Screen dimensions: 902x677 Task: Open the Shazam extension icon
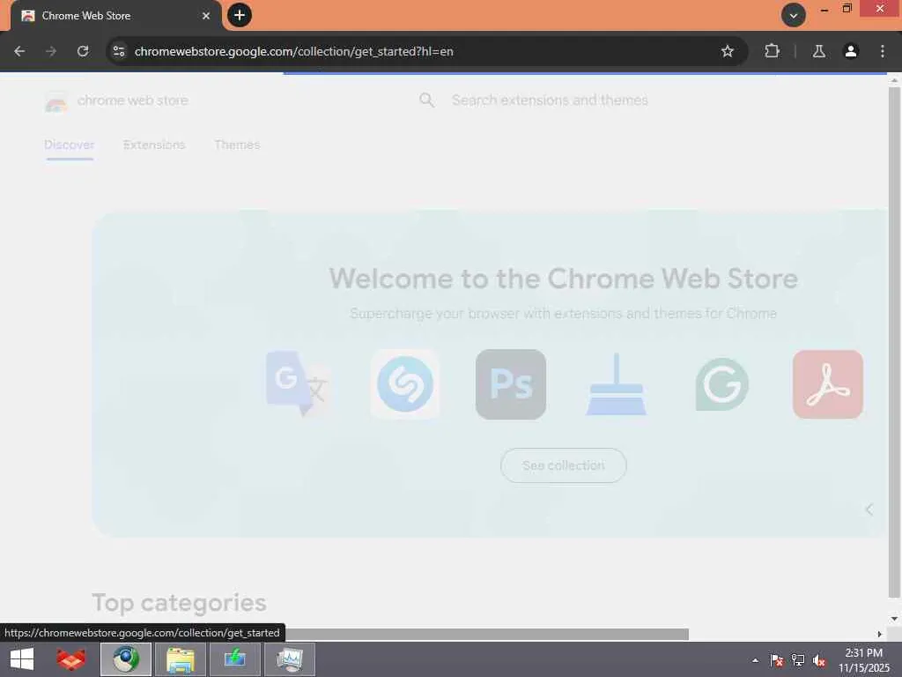point(405,384)
